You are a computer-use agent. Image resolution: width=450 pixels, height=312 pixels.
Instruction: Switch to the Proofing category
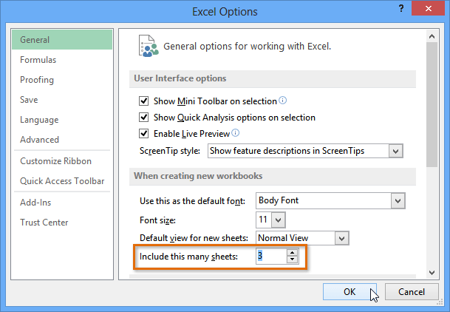(x=62, y=80)
